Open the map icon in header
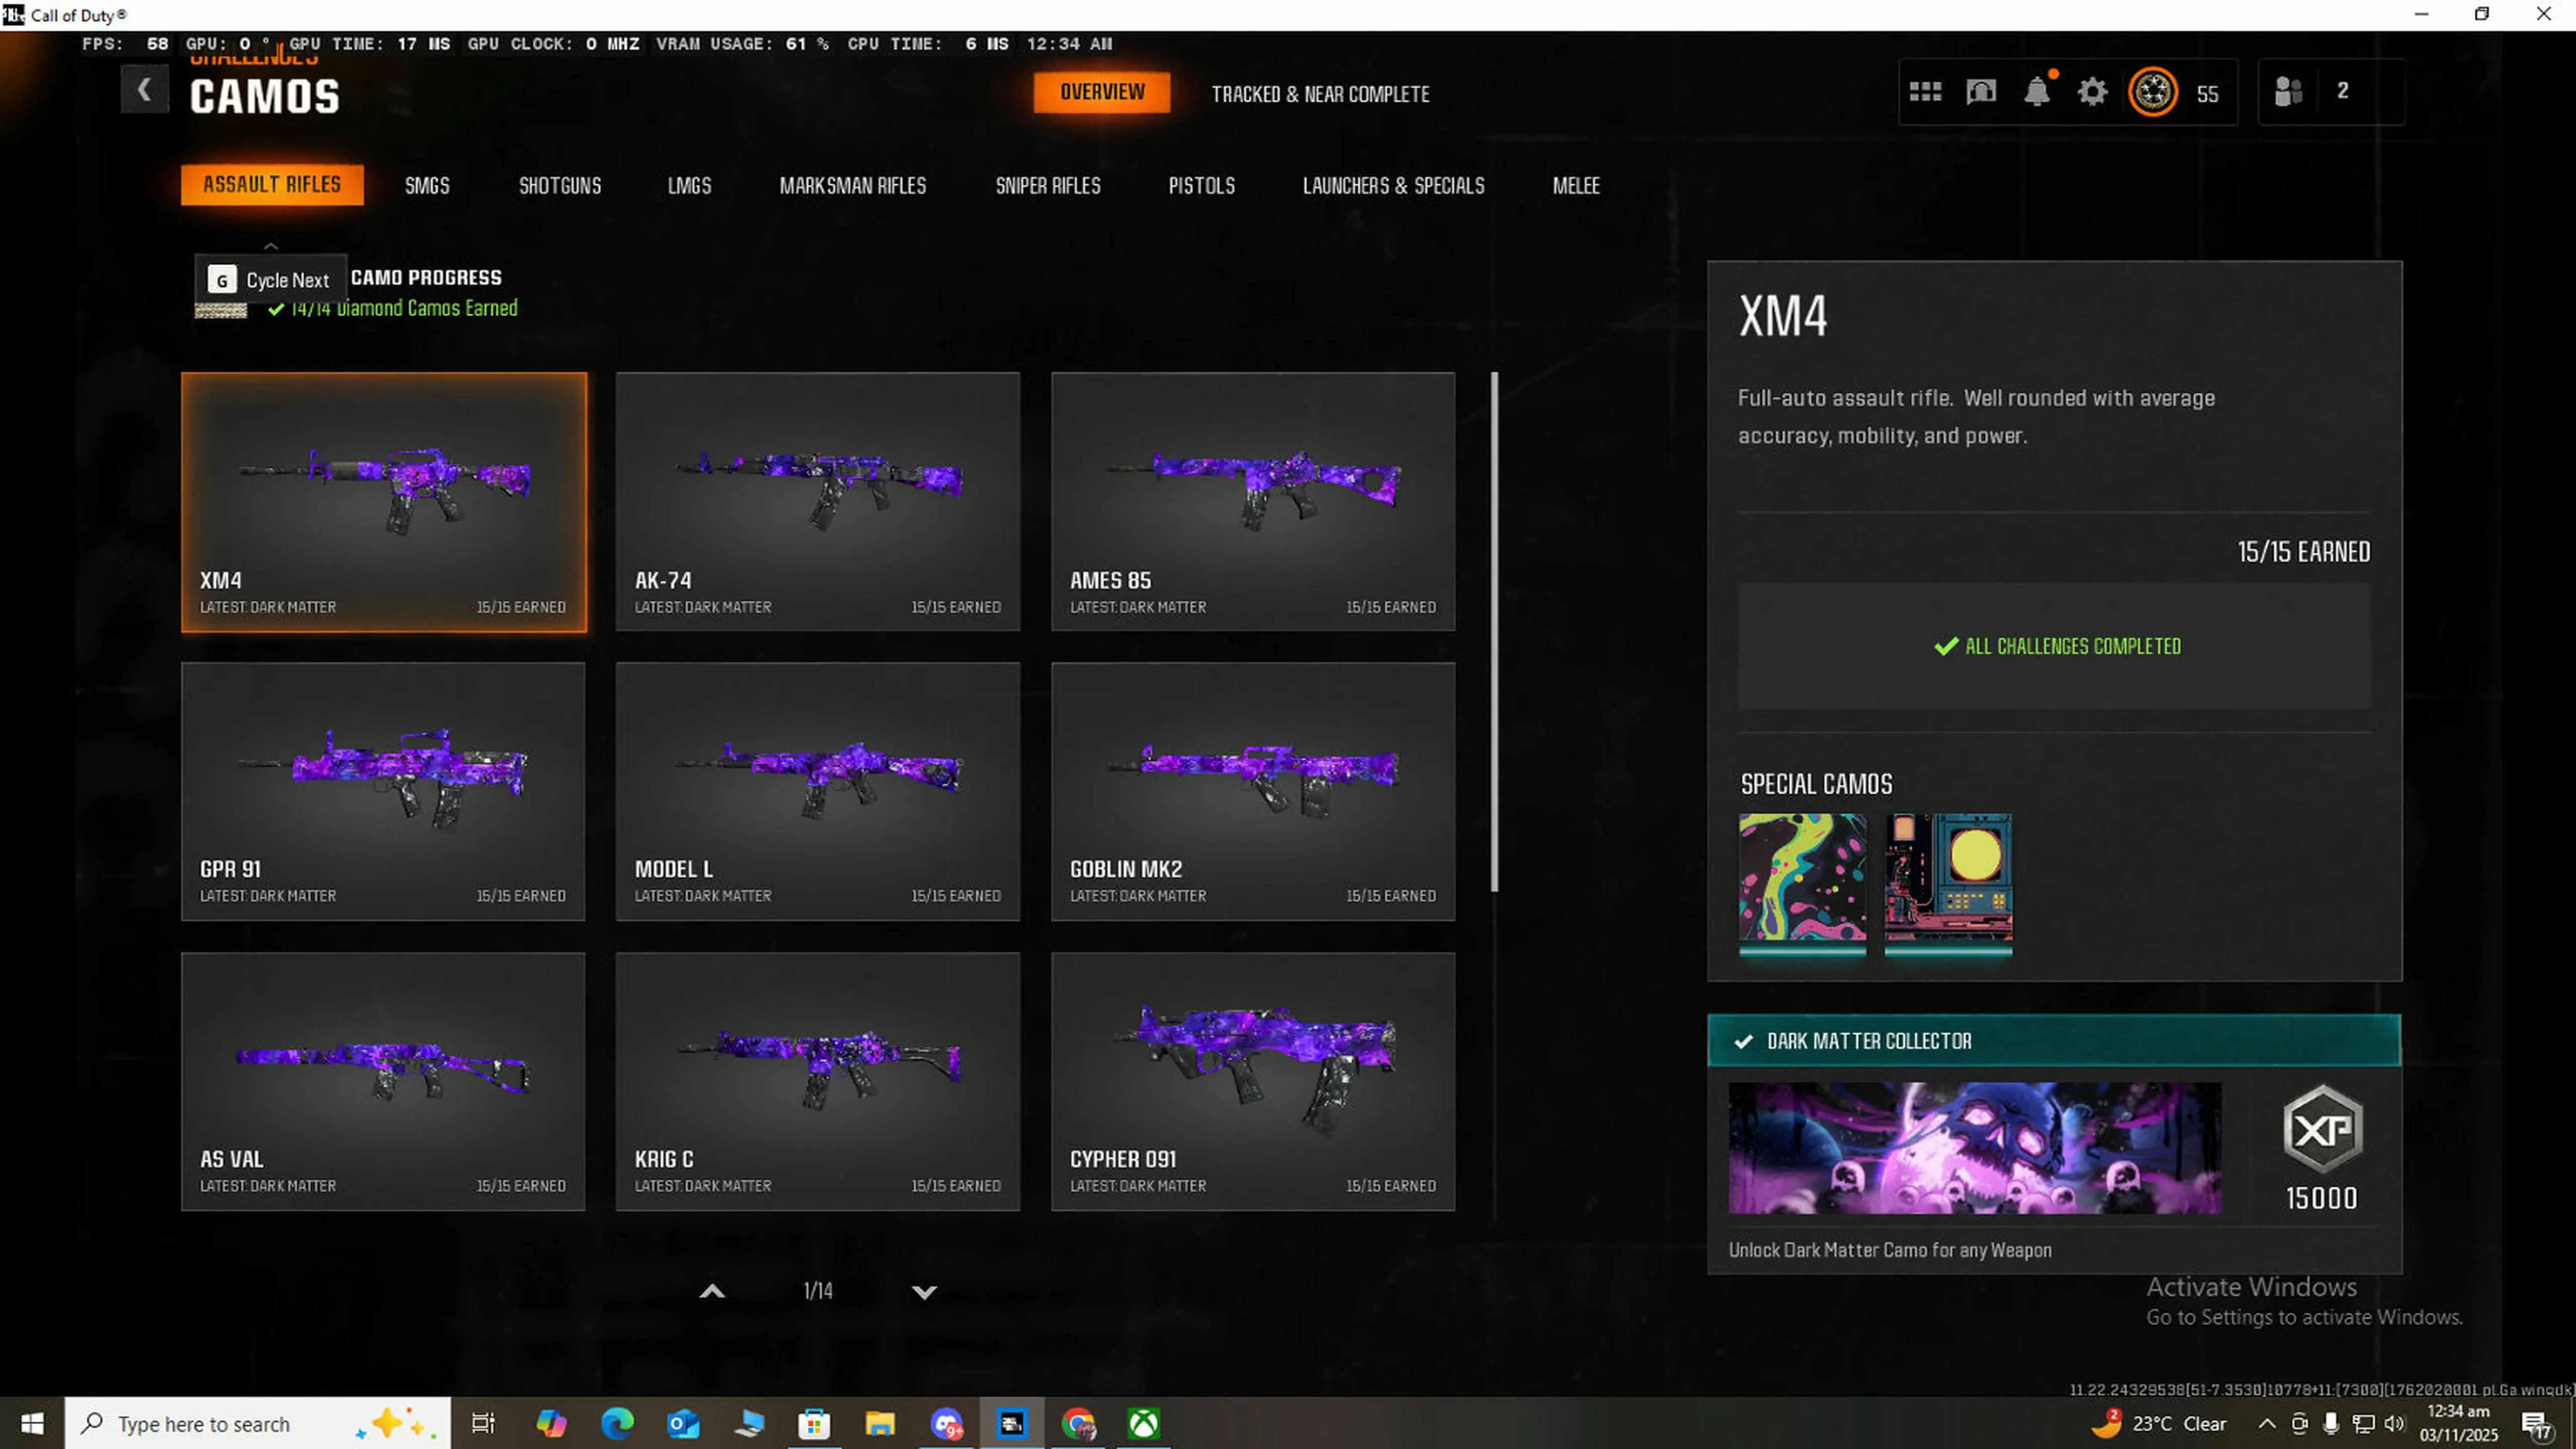 pos(1981,92)
